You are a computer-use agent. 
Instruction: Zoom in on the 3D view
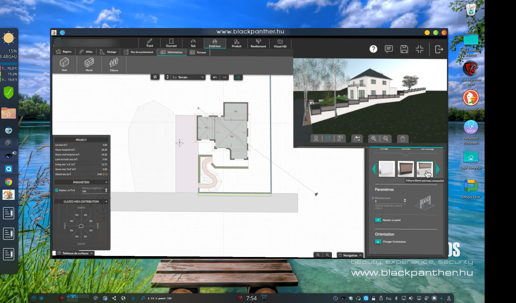click(374, 139)
